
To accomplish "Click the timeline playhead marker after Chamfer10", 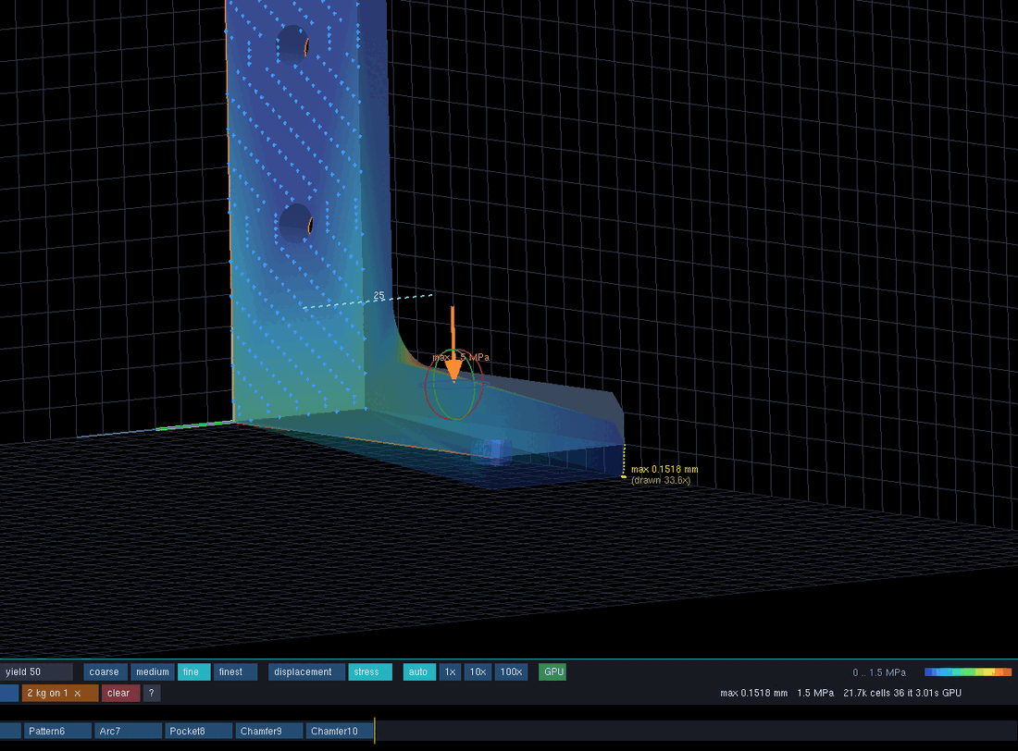I will tap(375, 731).
